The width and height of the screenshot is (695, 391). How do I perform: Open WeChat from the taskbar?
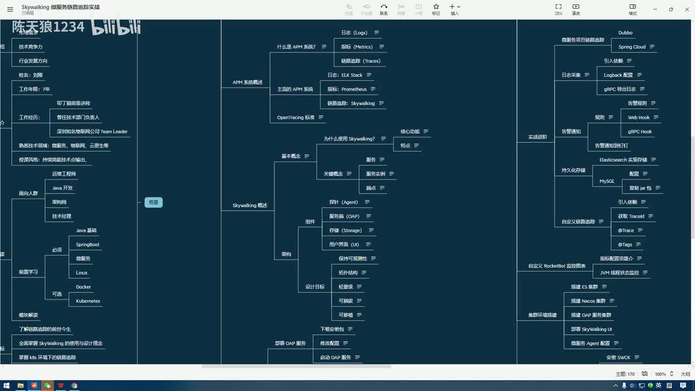click(48, 386)
